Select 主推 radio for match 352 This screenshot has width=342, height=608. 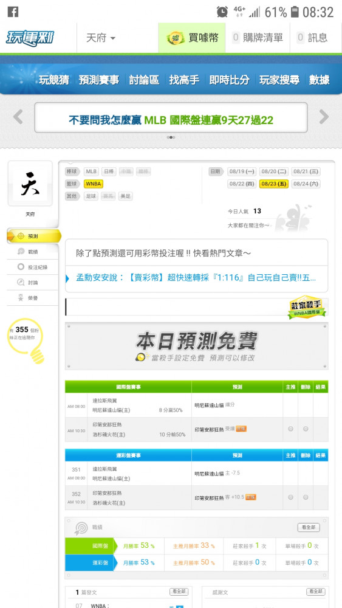[x=290, y=497]
